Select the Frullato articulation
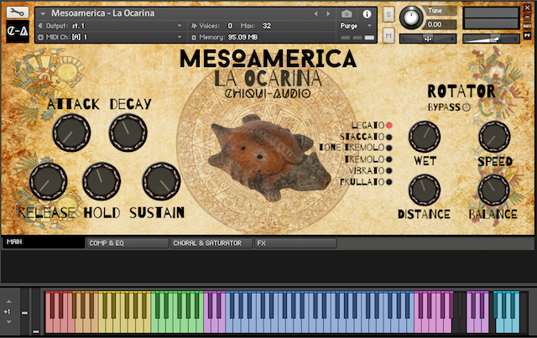The height and width of the screenshot is (338, 537). [389, 182]
